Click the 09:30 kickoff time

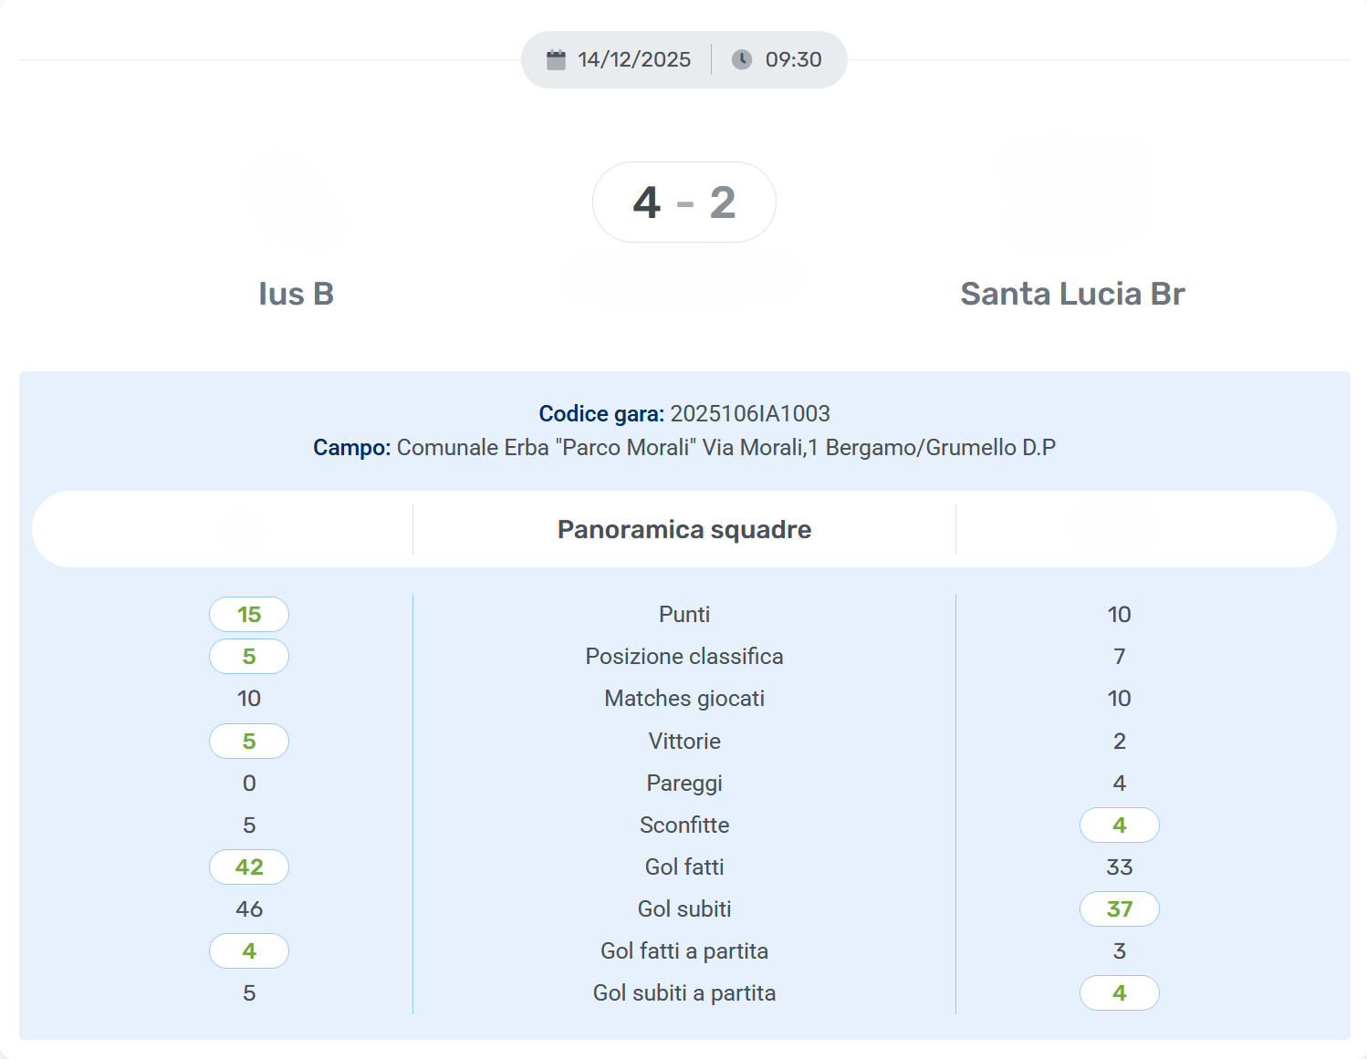click(x=793, y=60)
